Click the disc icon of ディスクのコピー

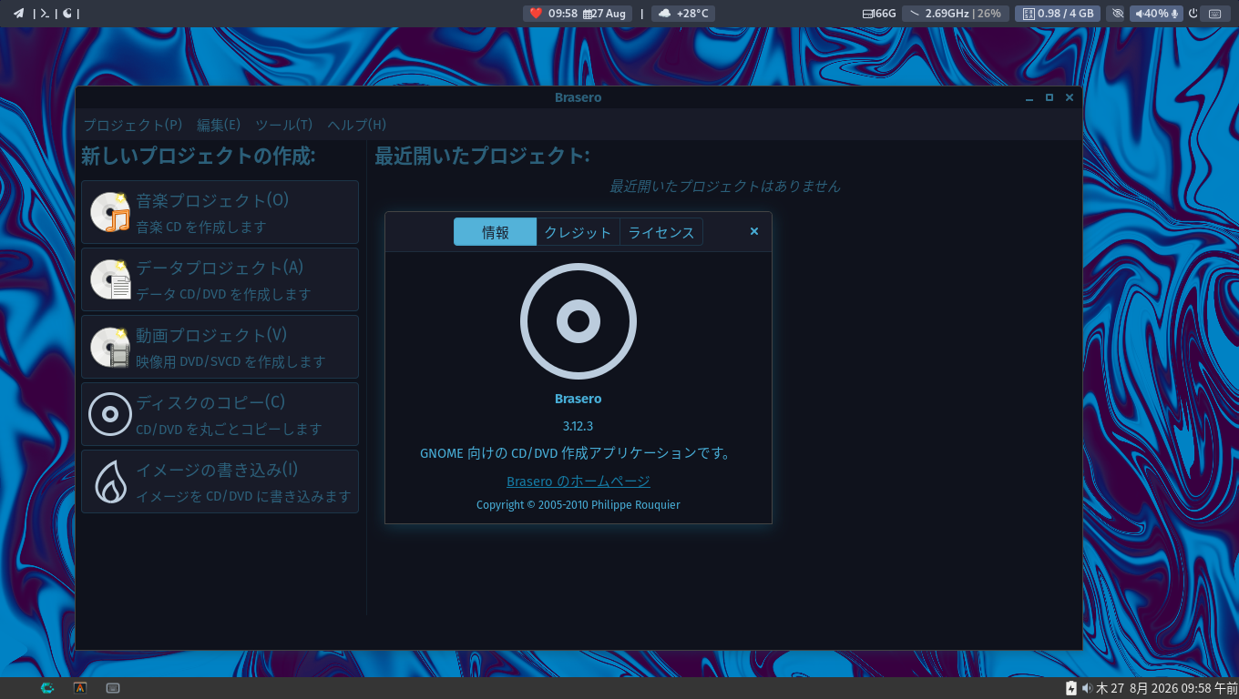pos(110,414)
